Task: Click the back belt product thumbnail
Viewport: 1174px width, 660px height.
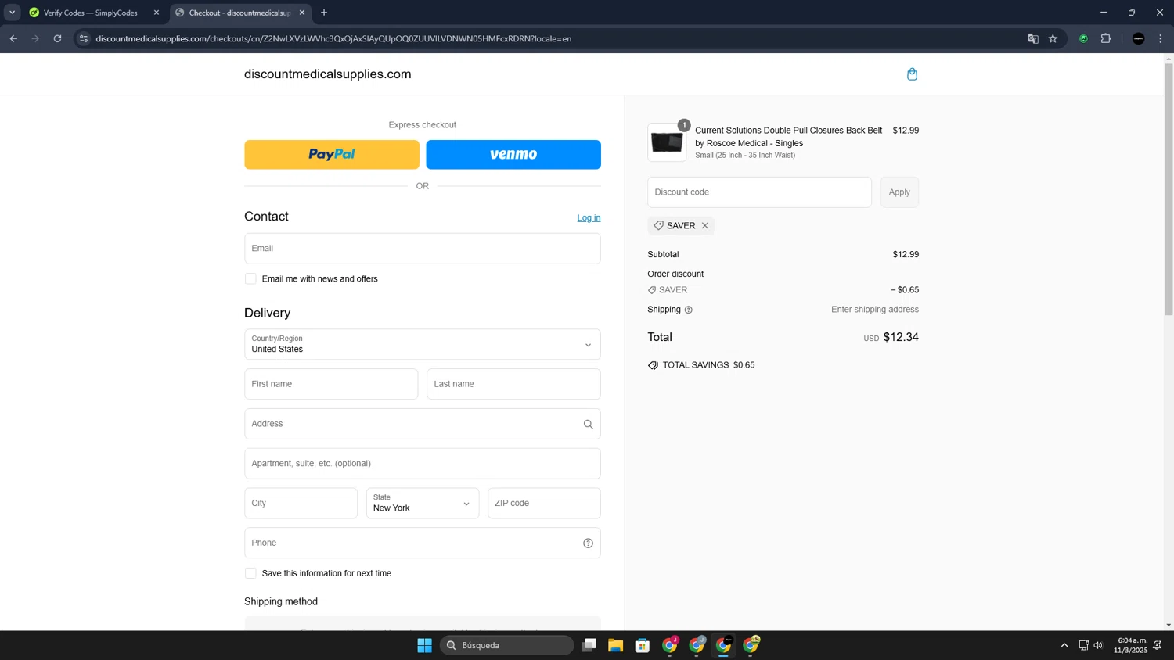Action: pos(667,142)
